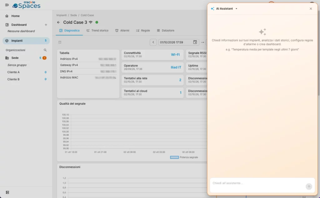Click the orange alert badge on Sede
This screenshot has width=320, height=198.
click(x=44, y=58)
